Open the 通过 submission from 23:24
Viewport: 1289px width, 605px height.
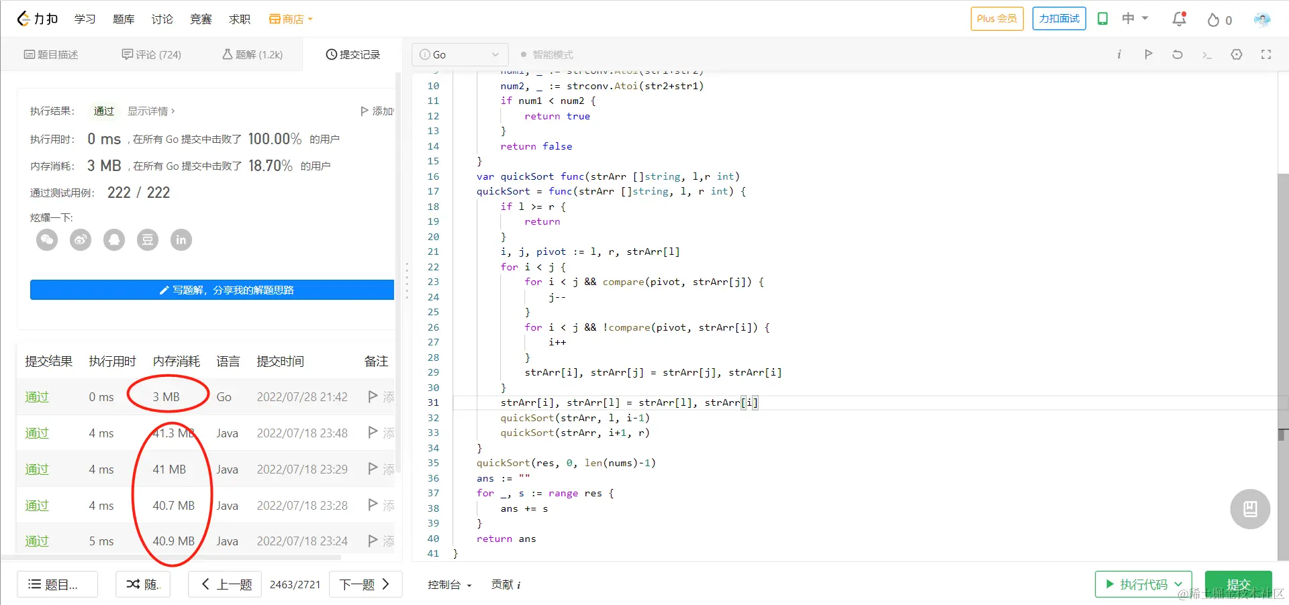coord(37,541)
